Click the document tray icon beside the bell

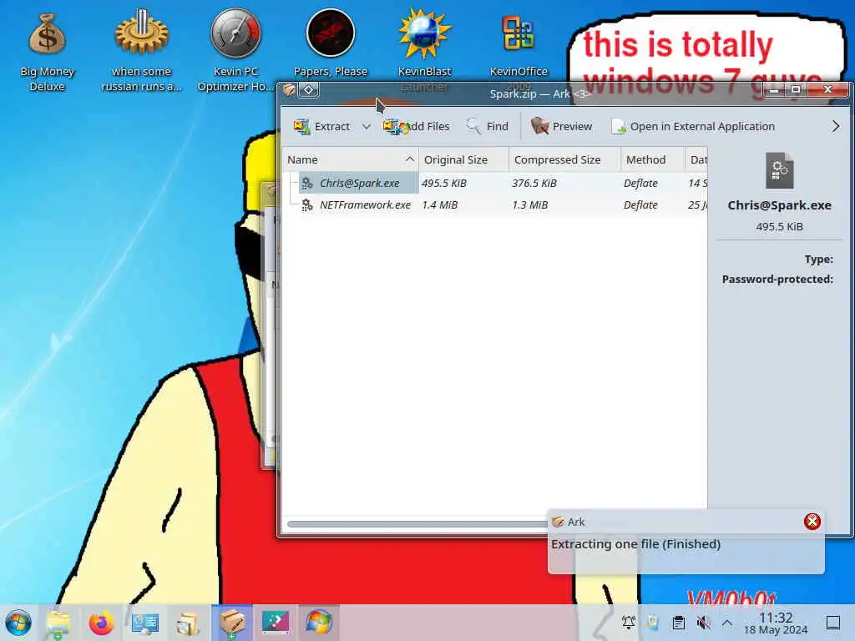point(653,622)
